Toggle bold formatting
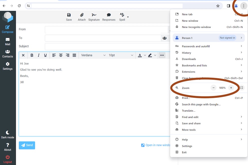The height and width of the screenshot is (165, 248). point(32,55)
